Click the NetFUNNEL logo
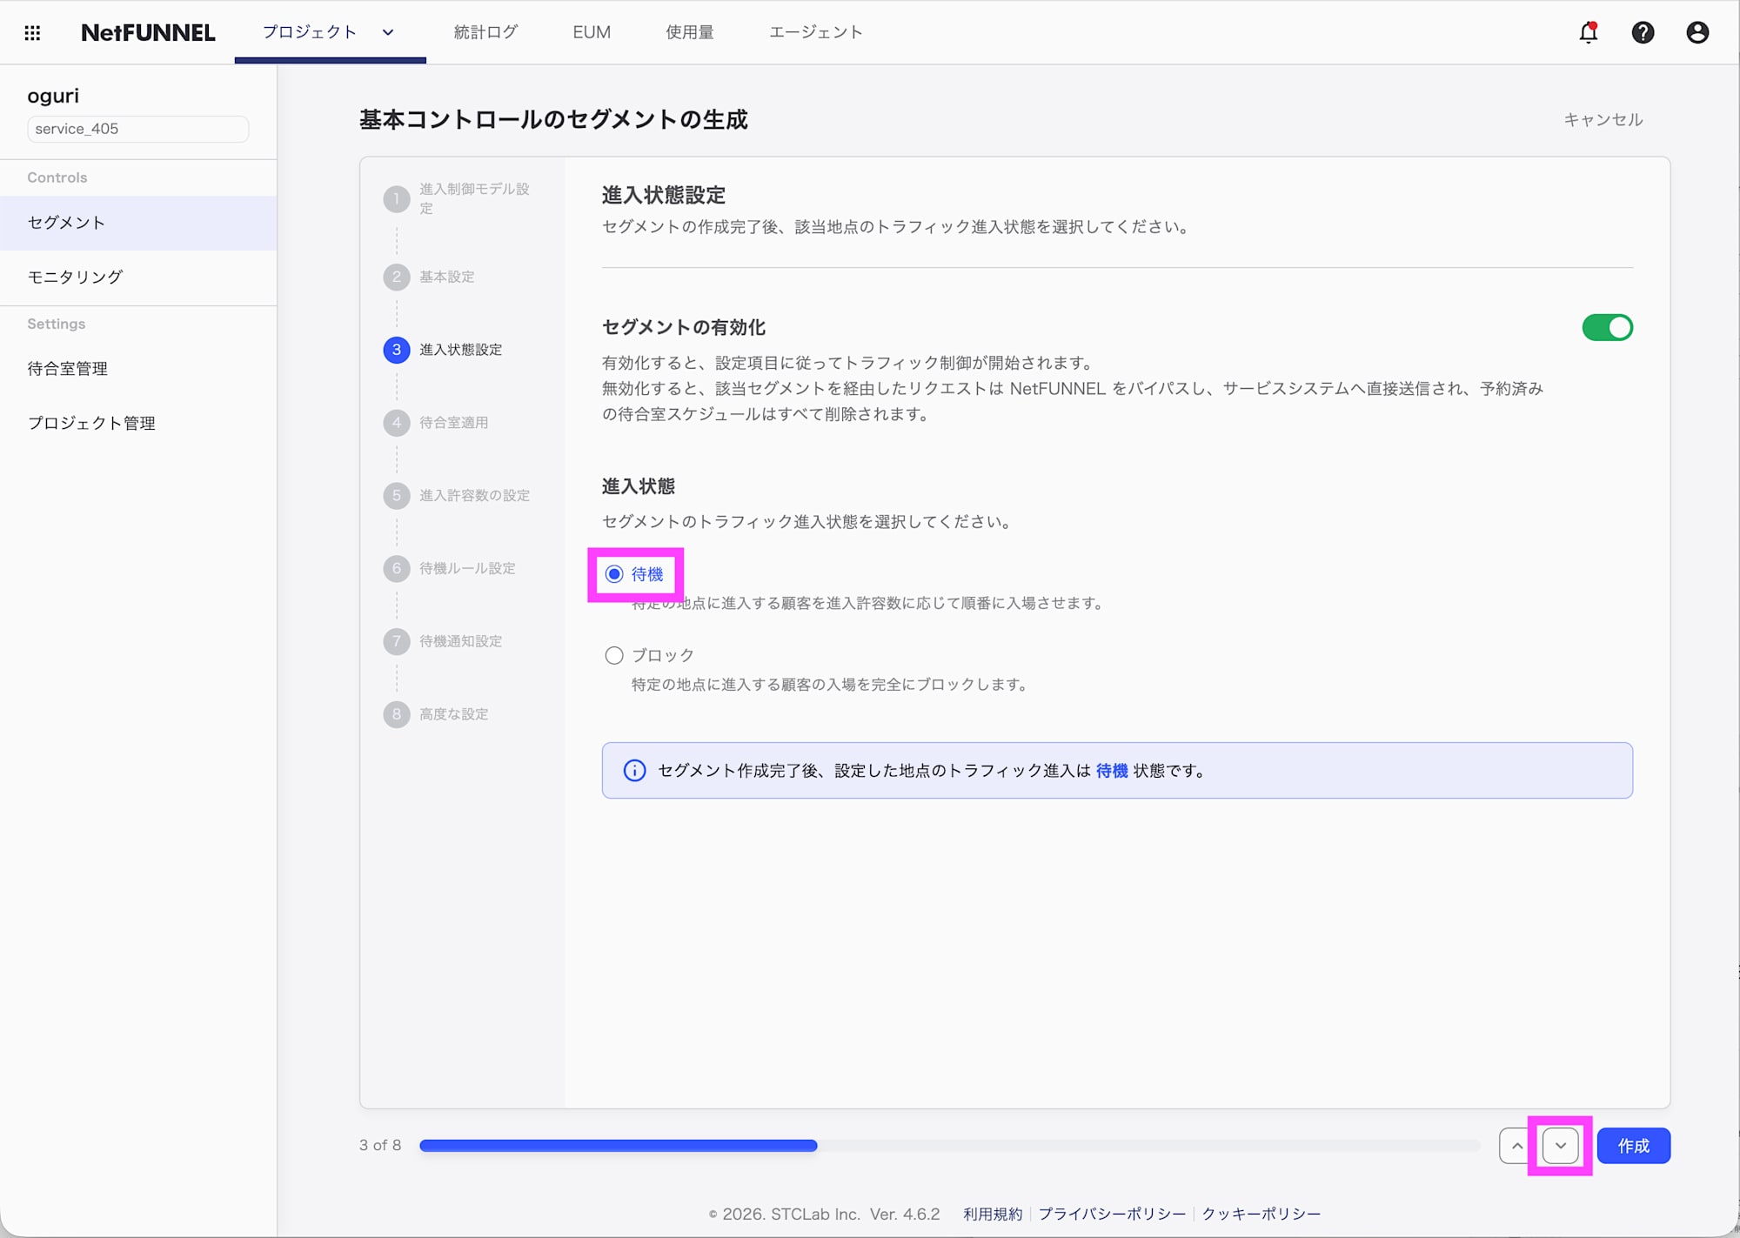This screenshot has height=1238, width=1740. 147,32
